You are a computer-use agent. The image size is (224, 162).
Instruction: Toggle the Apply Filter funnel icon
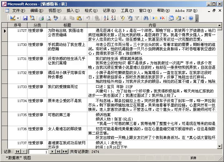point(137,18)
